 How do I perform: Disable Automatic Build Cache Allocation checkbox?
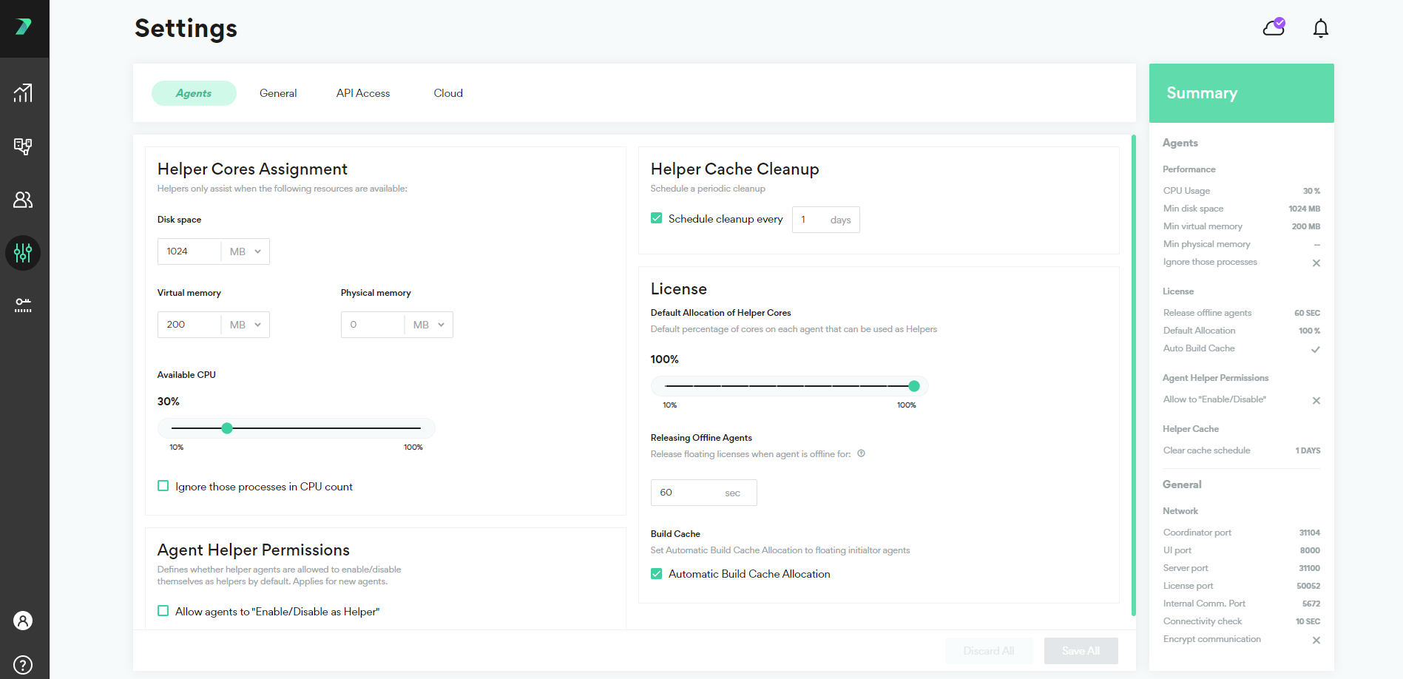(656, 573)
